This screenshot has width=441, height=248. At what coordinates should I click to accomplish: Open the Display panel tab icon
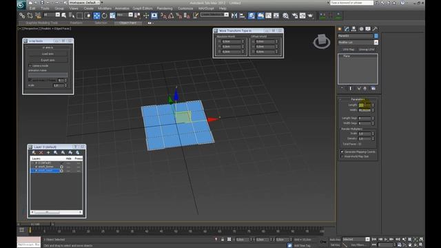[368, 29]
